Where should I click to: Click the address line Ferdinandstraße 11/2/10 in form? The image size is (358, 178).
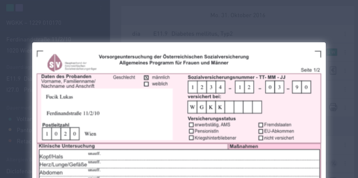73,114
